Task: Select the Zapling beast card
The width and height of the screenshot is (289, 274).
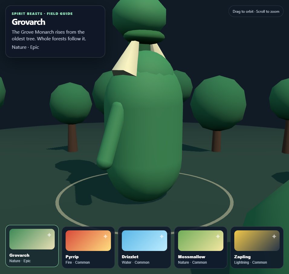Action: 257,247
